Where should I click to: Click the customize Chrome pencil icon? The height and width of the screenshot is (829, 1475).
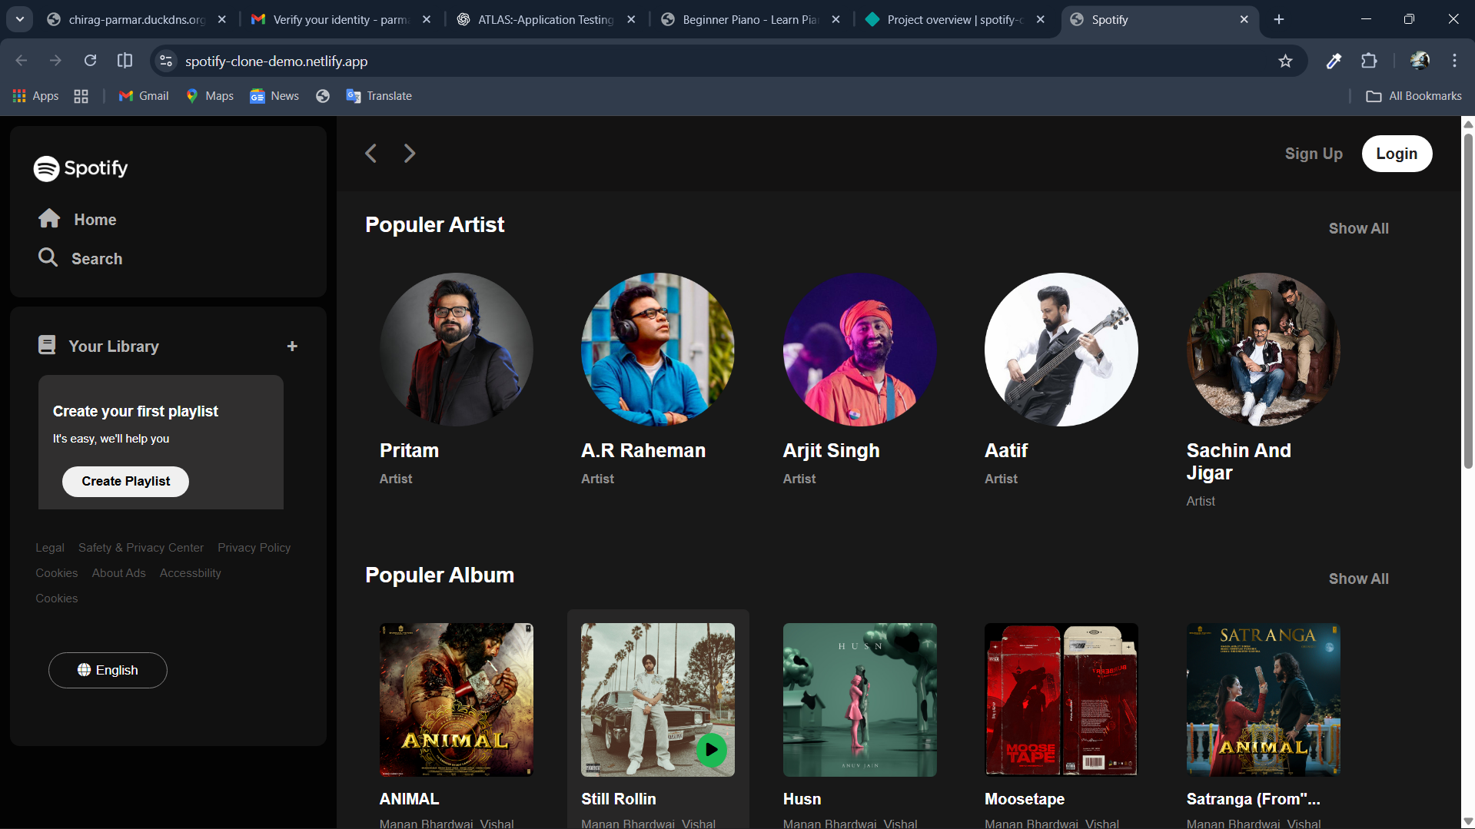coord(1334,61)
